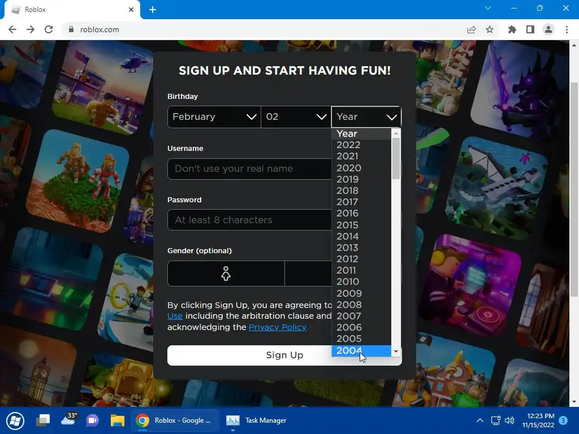579x434 pixels.
Task: Open tab search chevron
Action: pyautogui.click(x=488, y=8)
